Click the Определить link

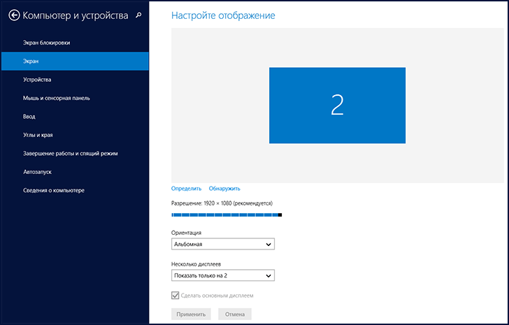point(186,189)
